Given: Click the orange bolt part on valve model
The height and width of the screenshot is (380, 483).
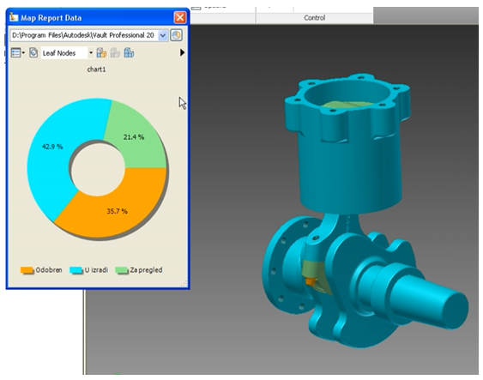Looking at the screenshot, I should pyautogui.click(x=311, y=281).
